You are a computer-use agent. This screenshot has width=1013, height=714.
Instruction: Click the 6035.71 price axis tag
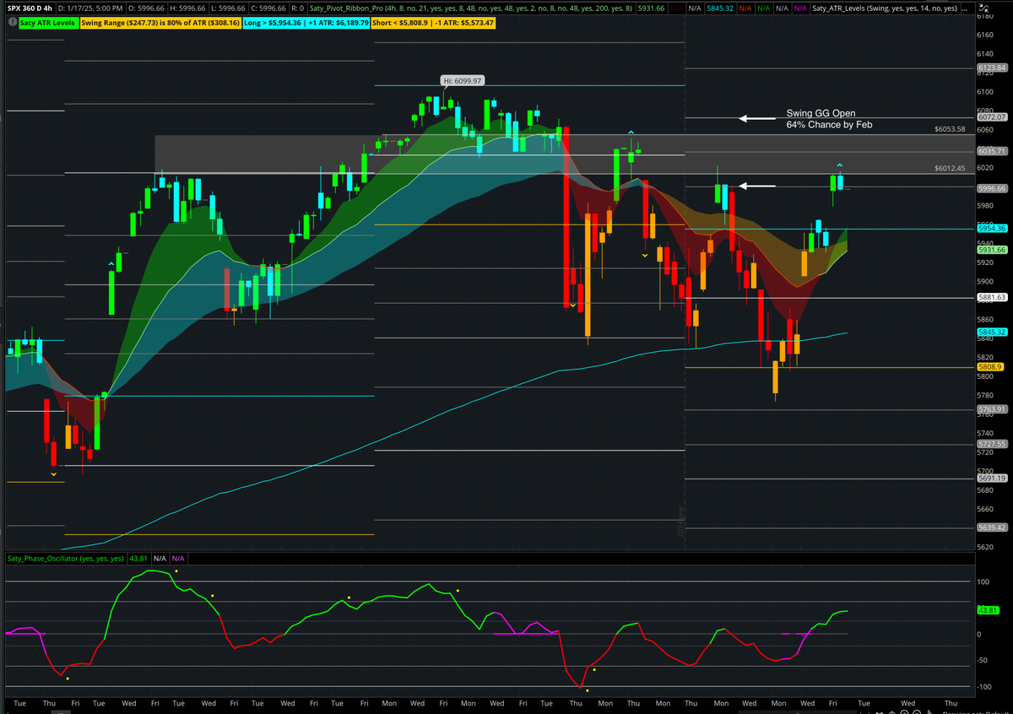[x=992, y=151]
